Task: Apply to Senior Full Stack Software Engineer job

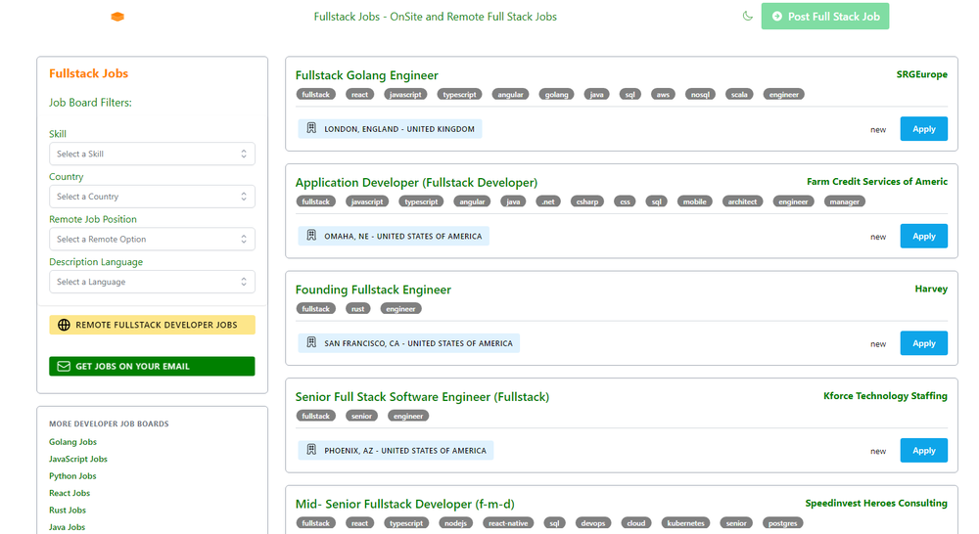Action: coord(923,451)
